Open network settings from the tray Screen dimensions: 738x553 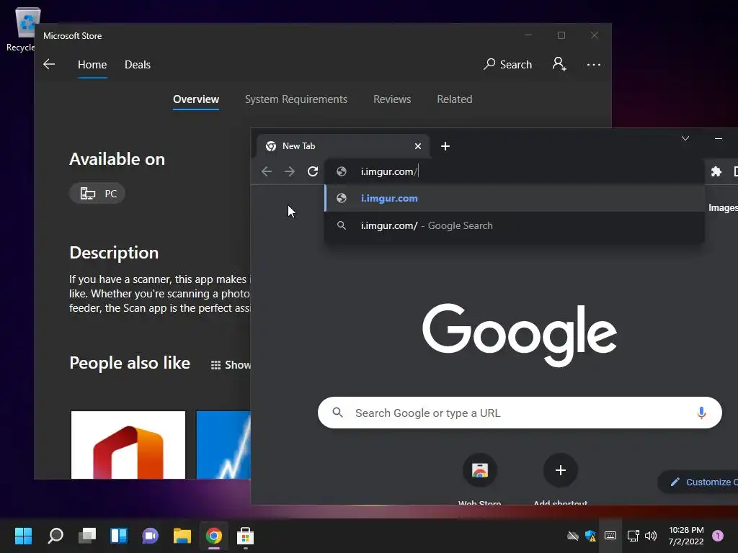tap(633, 536)
